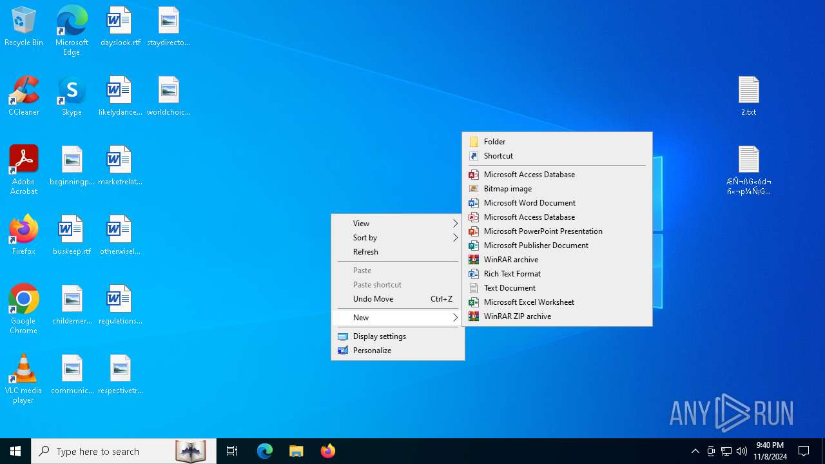Create a new Folder
The height and width of the screenshot is (464, 825).
click(557, 142)
